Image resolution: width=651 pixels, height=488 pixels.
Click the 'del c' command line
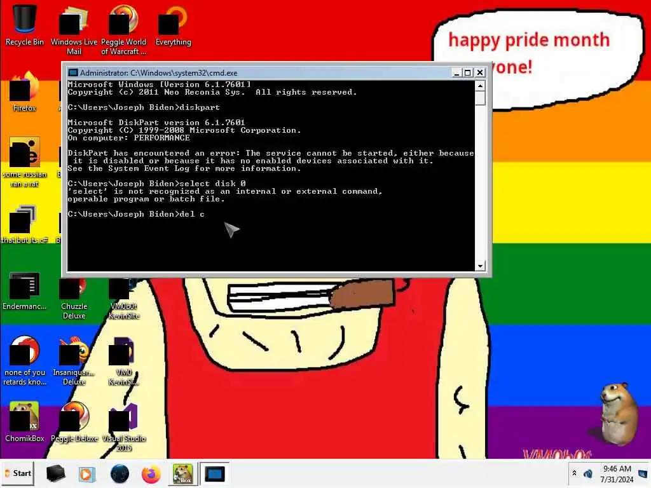point(136,214)
